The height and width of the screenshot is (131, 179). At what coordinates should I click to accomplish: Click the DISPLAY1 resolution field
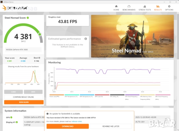(34, 123)
